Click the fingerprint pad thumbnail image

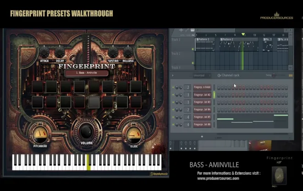point(279,175)
